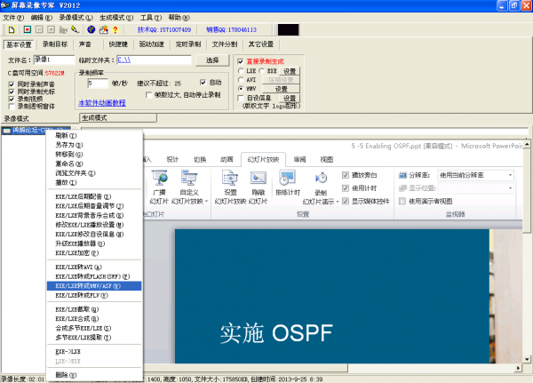This screenshot has width=533, height=383.
Task: Click the grayed stop icon in toolbar
Action: pos(51,29)
